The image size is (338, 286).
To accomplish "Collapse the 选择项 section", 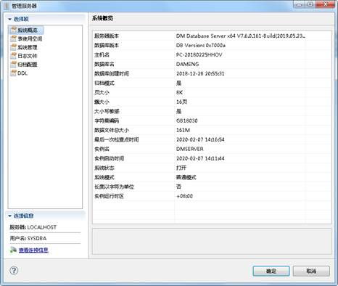I will coord(9,19).
